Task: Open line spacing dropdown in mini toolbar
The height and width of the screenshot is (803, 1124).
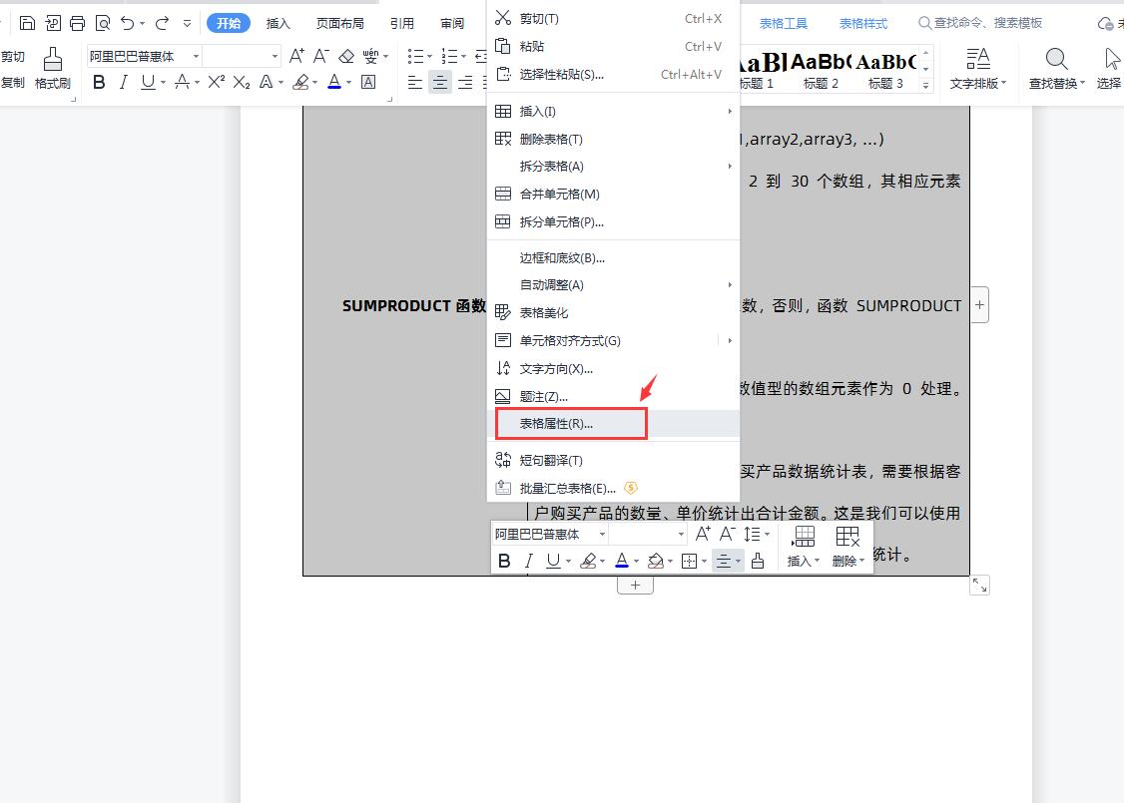Action: coord(768,534)
